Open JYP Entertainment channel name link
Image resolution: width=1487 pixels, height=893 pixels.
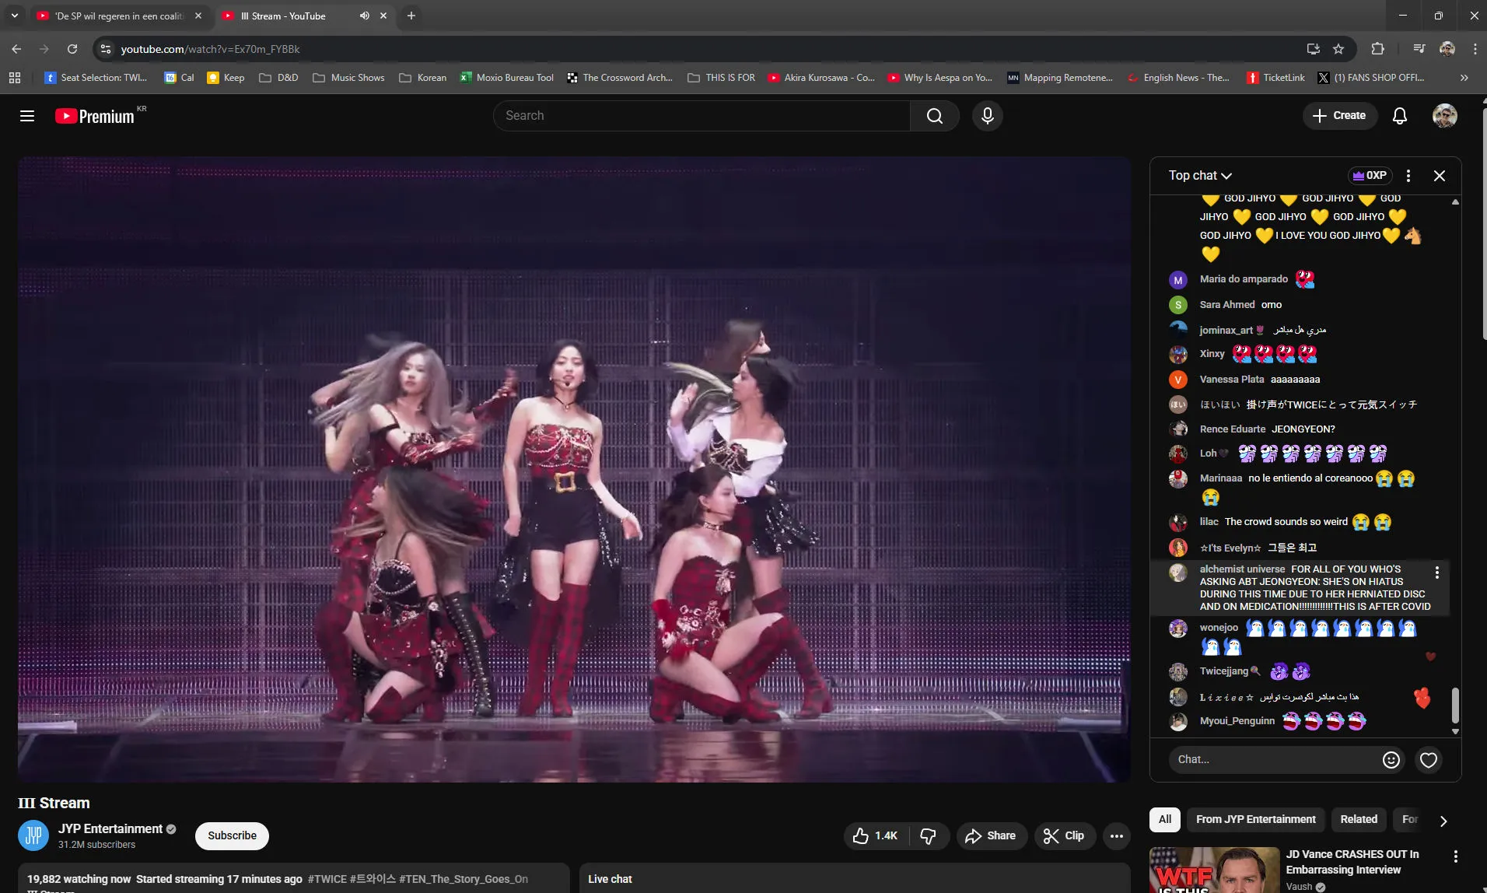click(110, 829)
